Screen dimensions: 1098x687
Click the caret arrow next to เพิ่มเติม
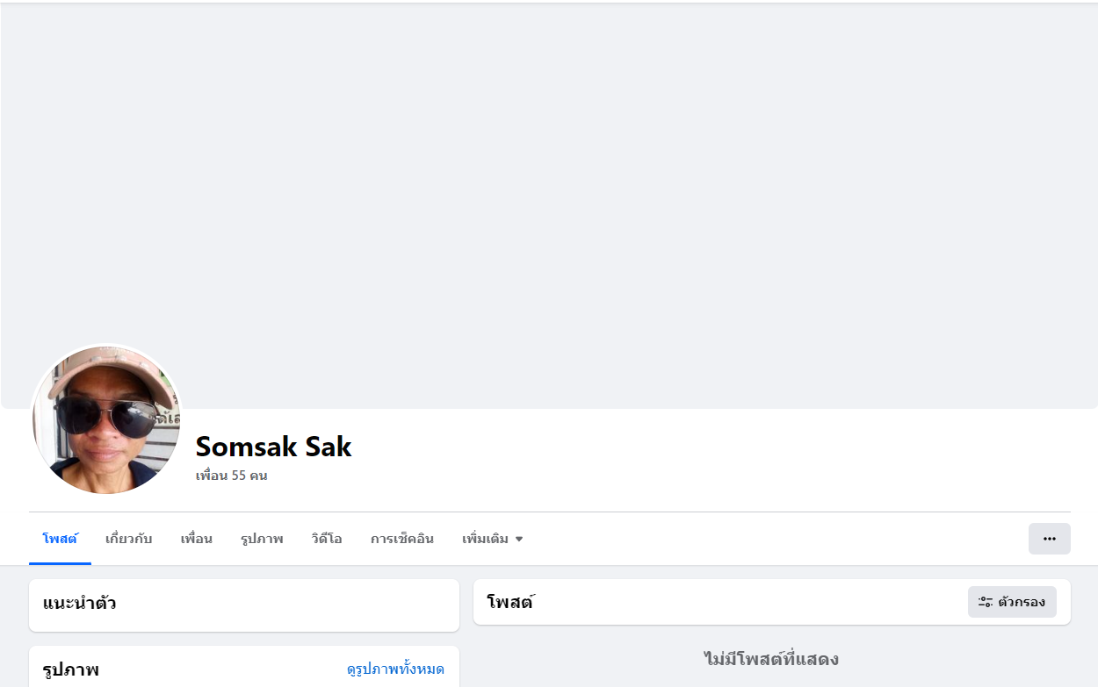(519, 539)
